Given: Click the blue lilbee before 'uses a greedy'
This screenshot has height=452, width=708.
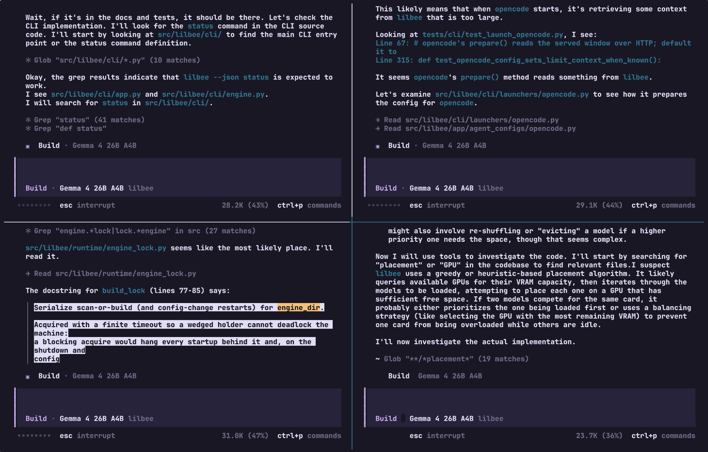Looking at the screenshot, I should pos(388,273).
